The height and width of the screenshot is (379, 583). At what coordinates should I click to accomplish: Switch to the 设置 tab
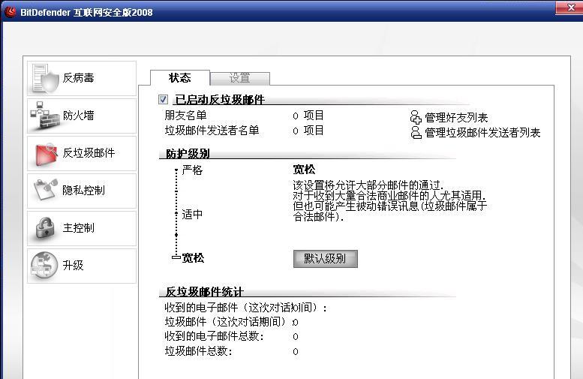[x=240, y=78]
